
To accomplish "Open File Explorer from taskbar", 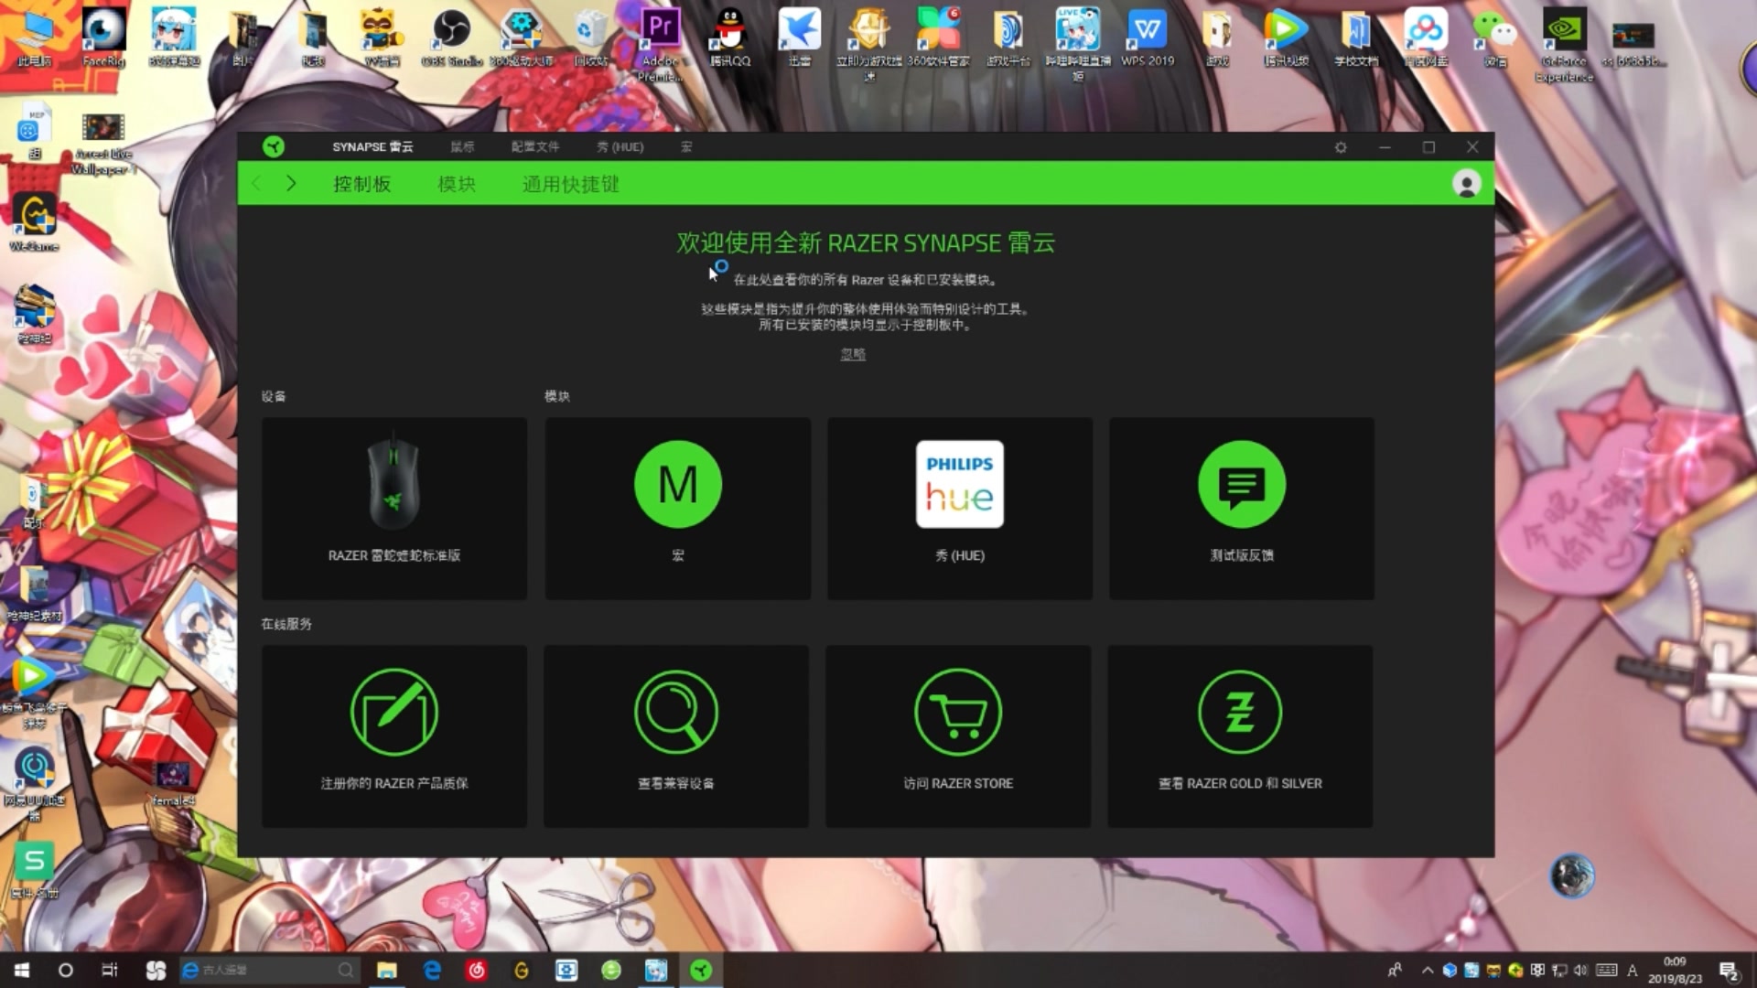I will point(386,970).
